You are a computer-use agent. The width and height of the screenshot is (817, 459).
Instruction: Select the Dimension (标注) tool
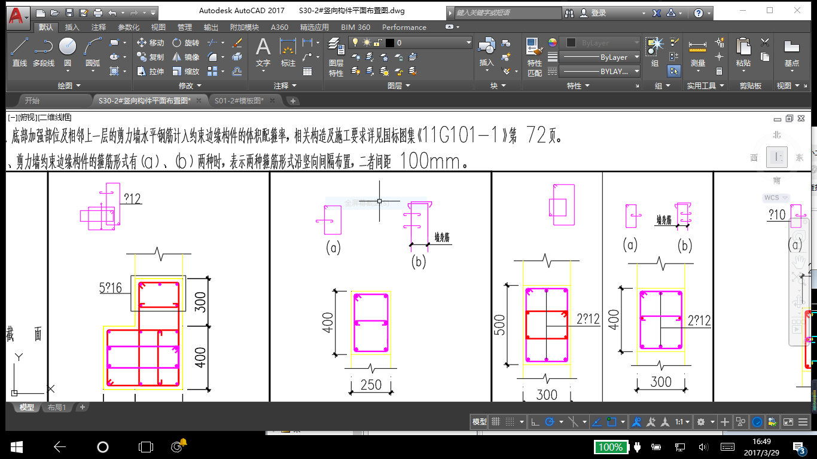click(288, 51)
